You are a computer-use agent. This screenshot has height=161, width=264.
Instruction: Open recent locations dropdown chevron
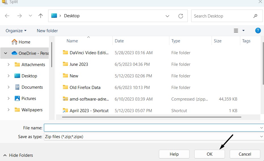pos(30,16)
